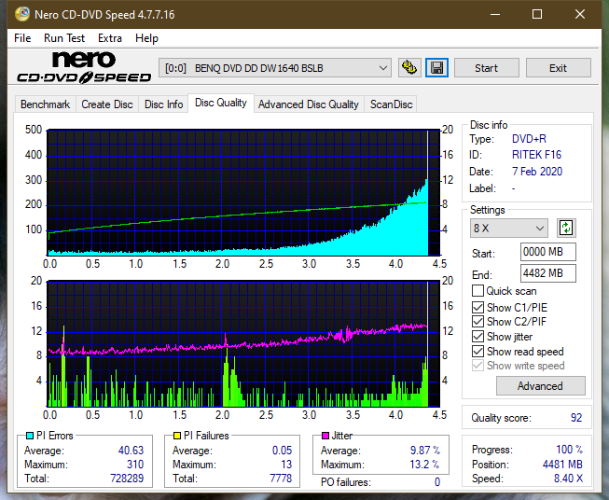Uncheck Show read speed

coord(478,351)
